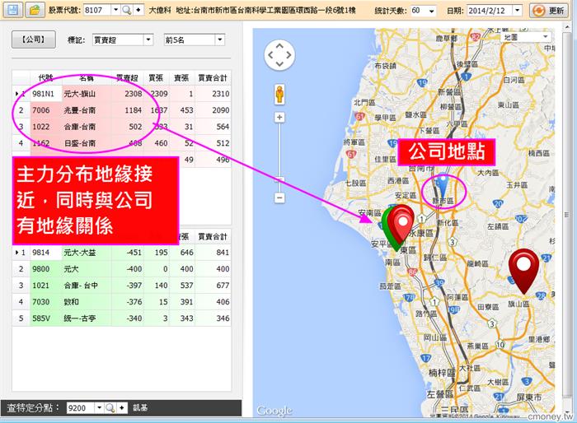Click plus button beside stock code search

click(138, 11)
